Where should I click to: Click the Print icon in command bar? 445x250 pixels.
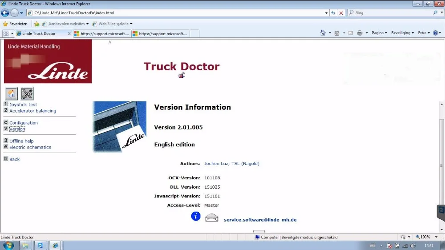tap(360, 33)
